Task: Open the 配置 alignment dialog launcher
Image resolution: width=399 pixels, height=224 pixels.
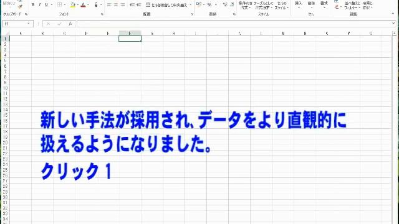Action: 191,14
